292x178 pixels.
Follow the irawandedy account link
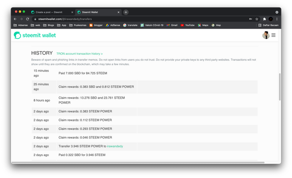click(x=115, y=146)
